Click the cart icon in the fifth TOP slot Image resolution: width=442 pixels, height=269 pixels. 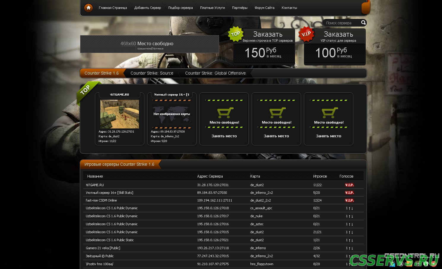(x=330, y=112)
